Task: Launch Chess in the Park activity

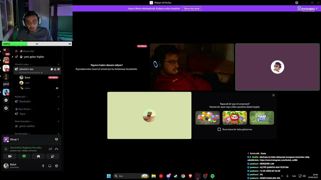Action: pos(262,118)
